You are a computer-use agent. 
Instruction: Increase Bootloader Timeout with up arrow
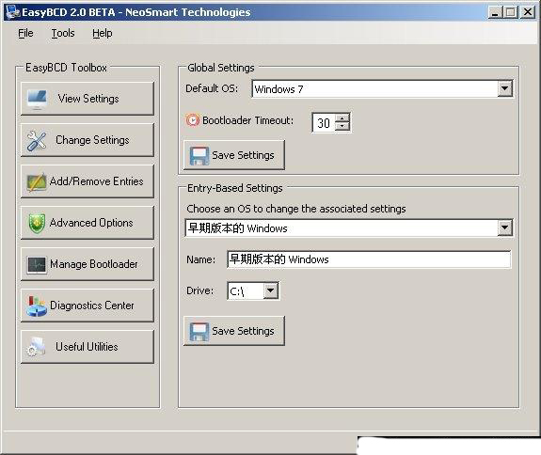click(342, 118)
